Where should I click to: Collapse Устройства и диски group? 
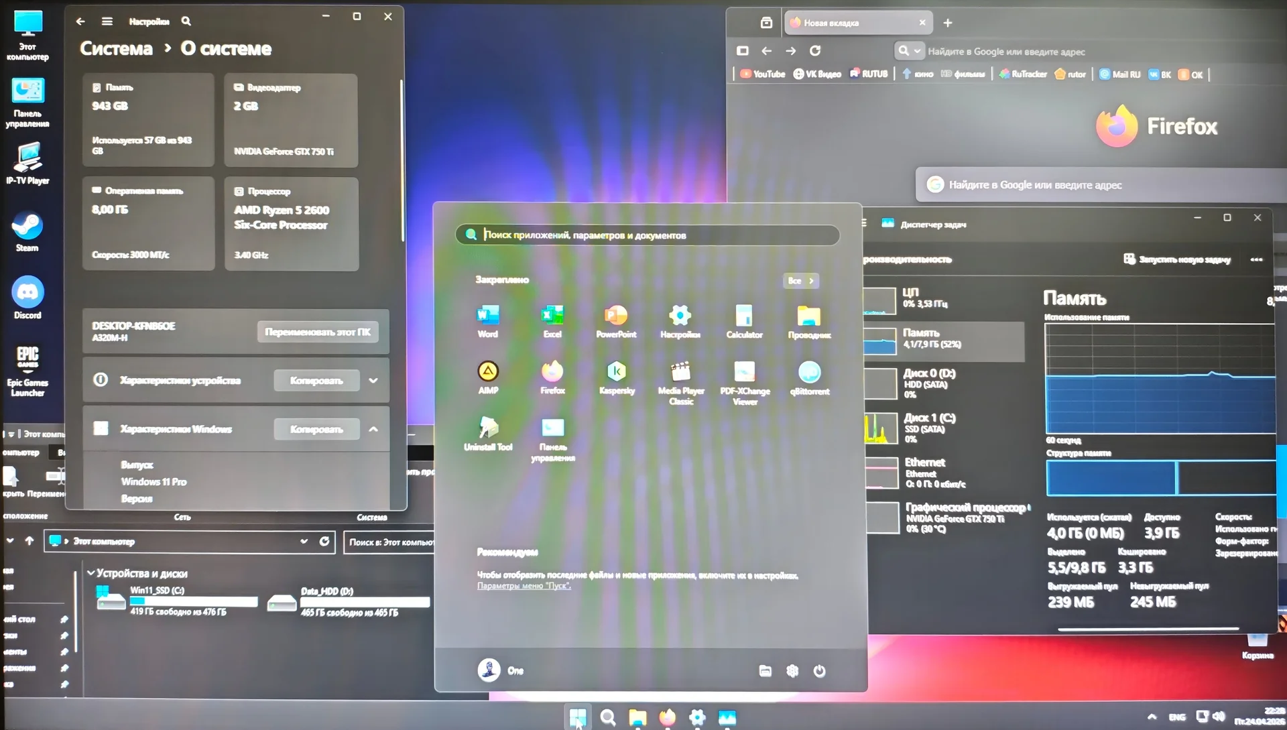tap(90, 573)
